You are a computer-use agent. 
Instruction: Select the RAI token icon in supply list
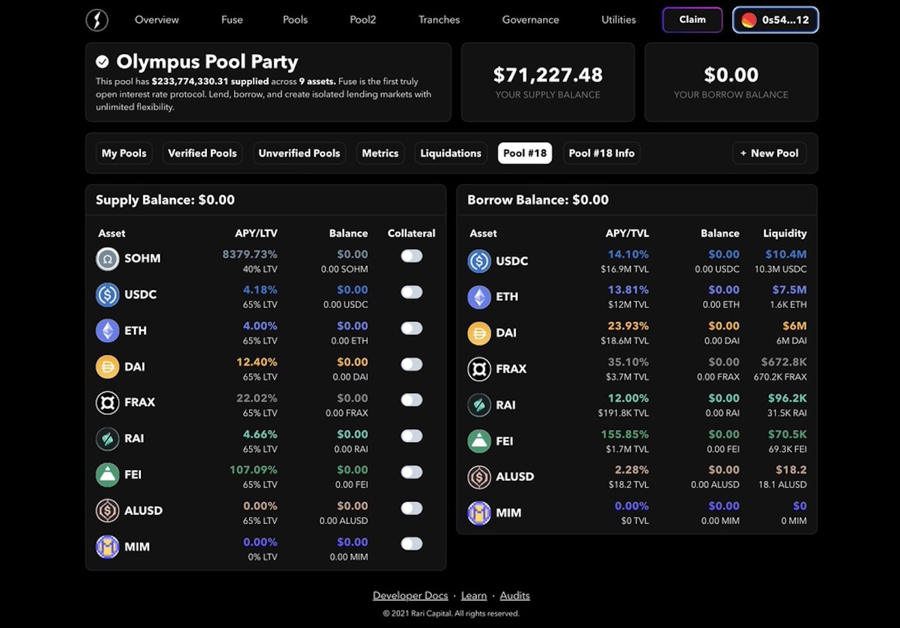point(107,439)
